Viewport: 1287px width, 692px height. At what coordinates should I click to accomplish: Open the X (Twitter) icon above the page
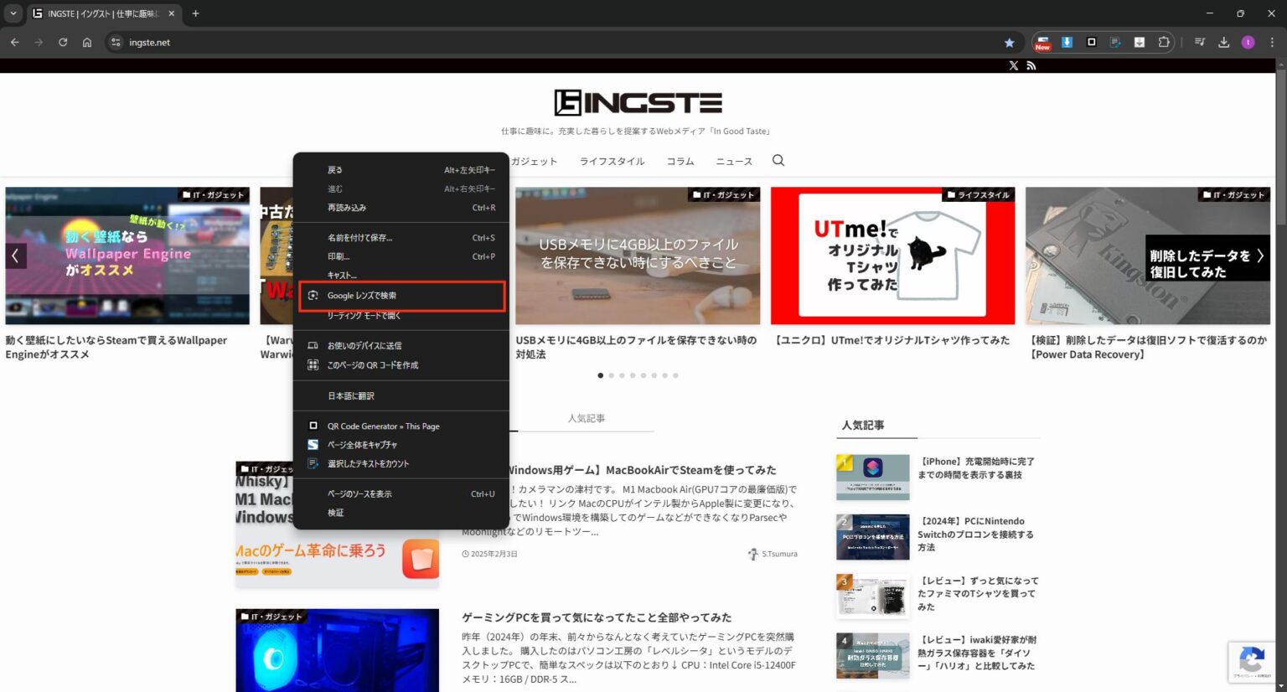[x=1013, y=65]
